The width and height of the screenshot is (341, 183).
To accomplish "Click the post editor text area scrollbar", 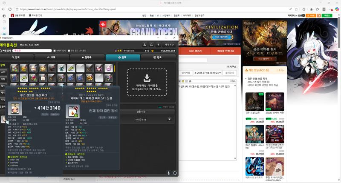I will [235, 122].
